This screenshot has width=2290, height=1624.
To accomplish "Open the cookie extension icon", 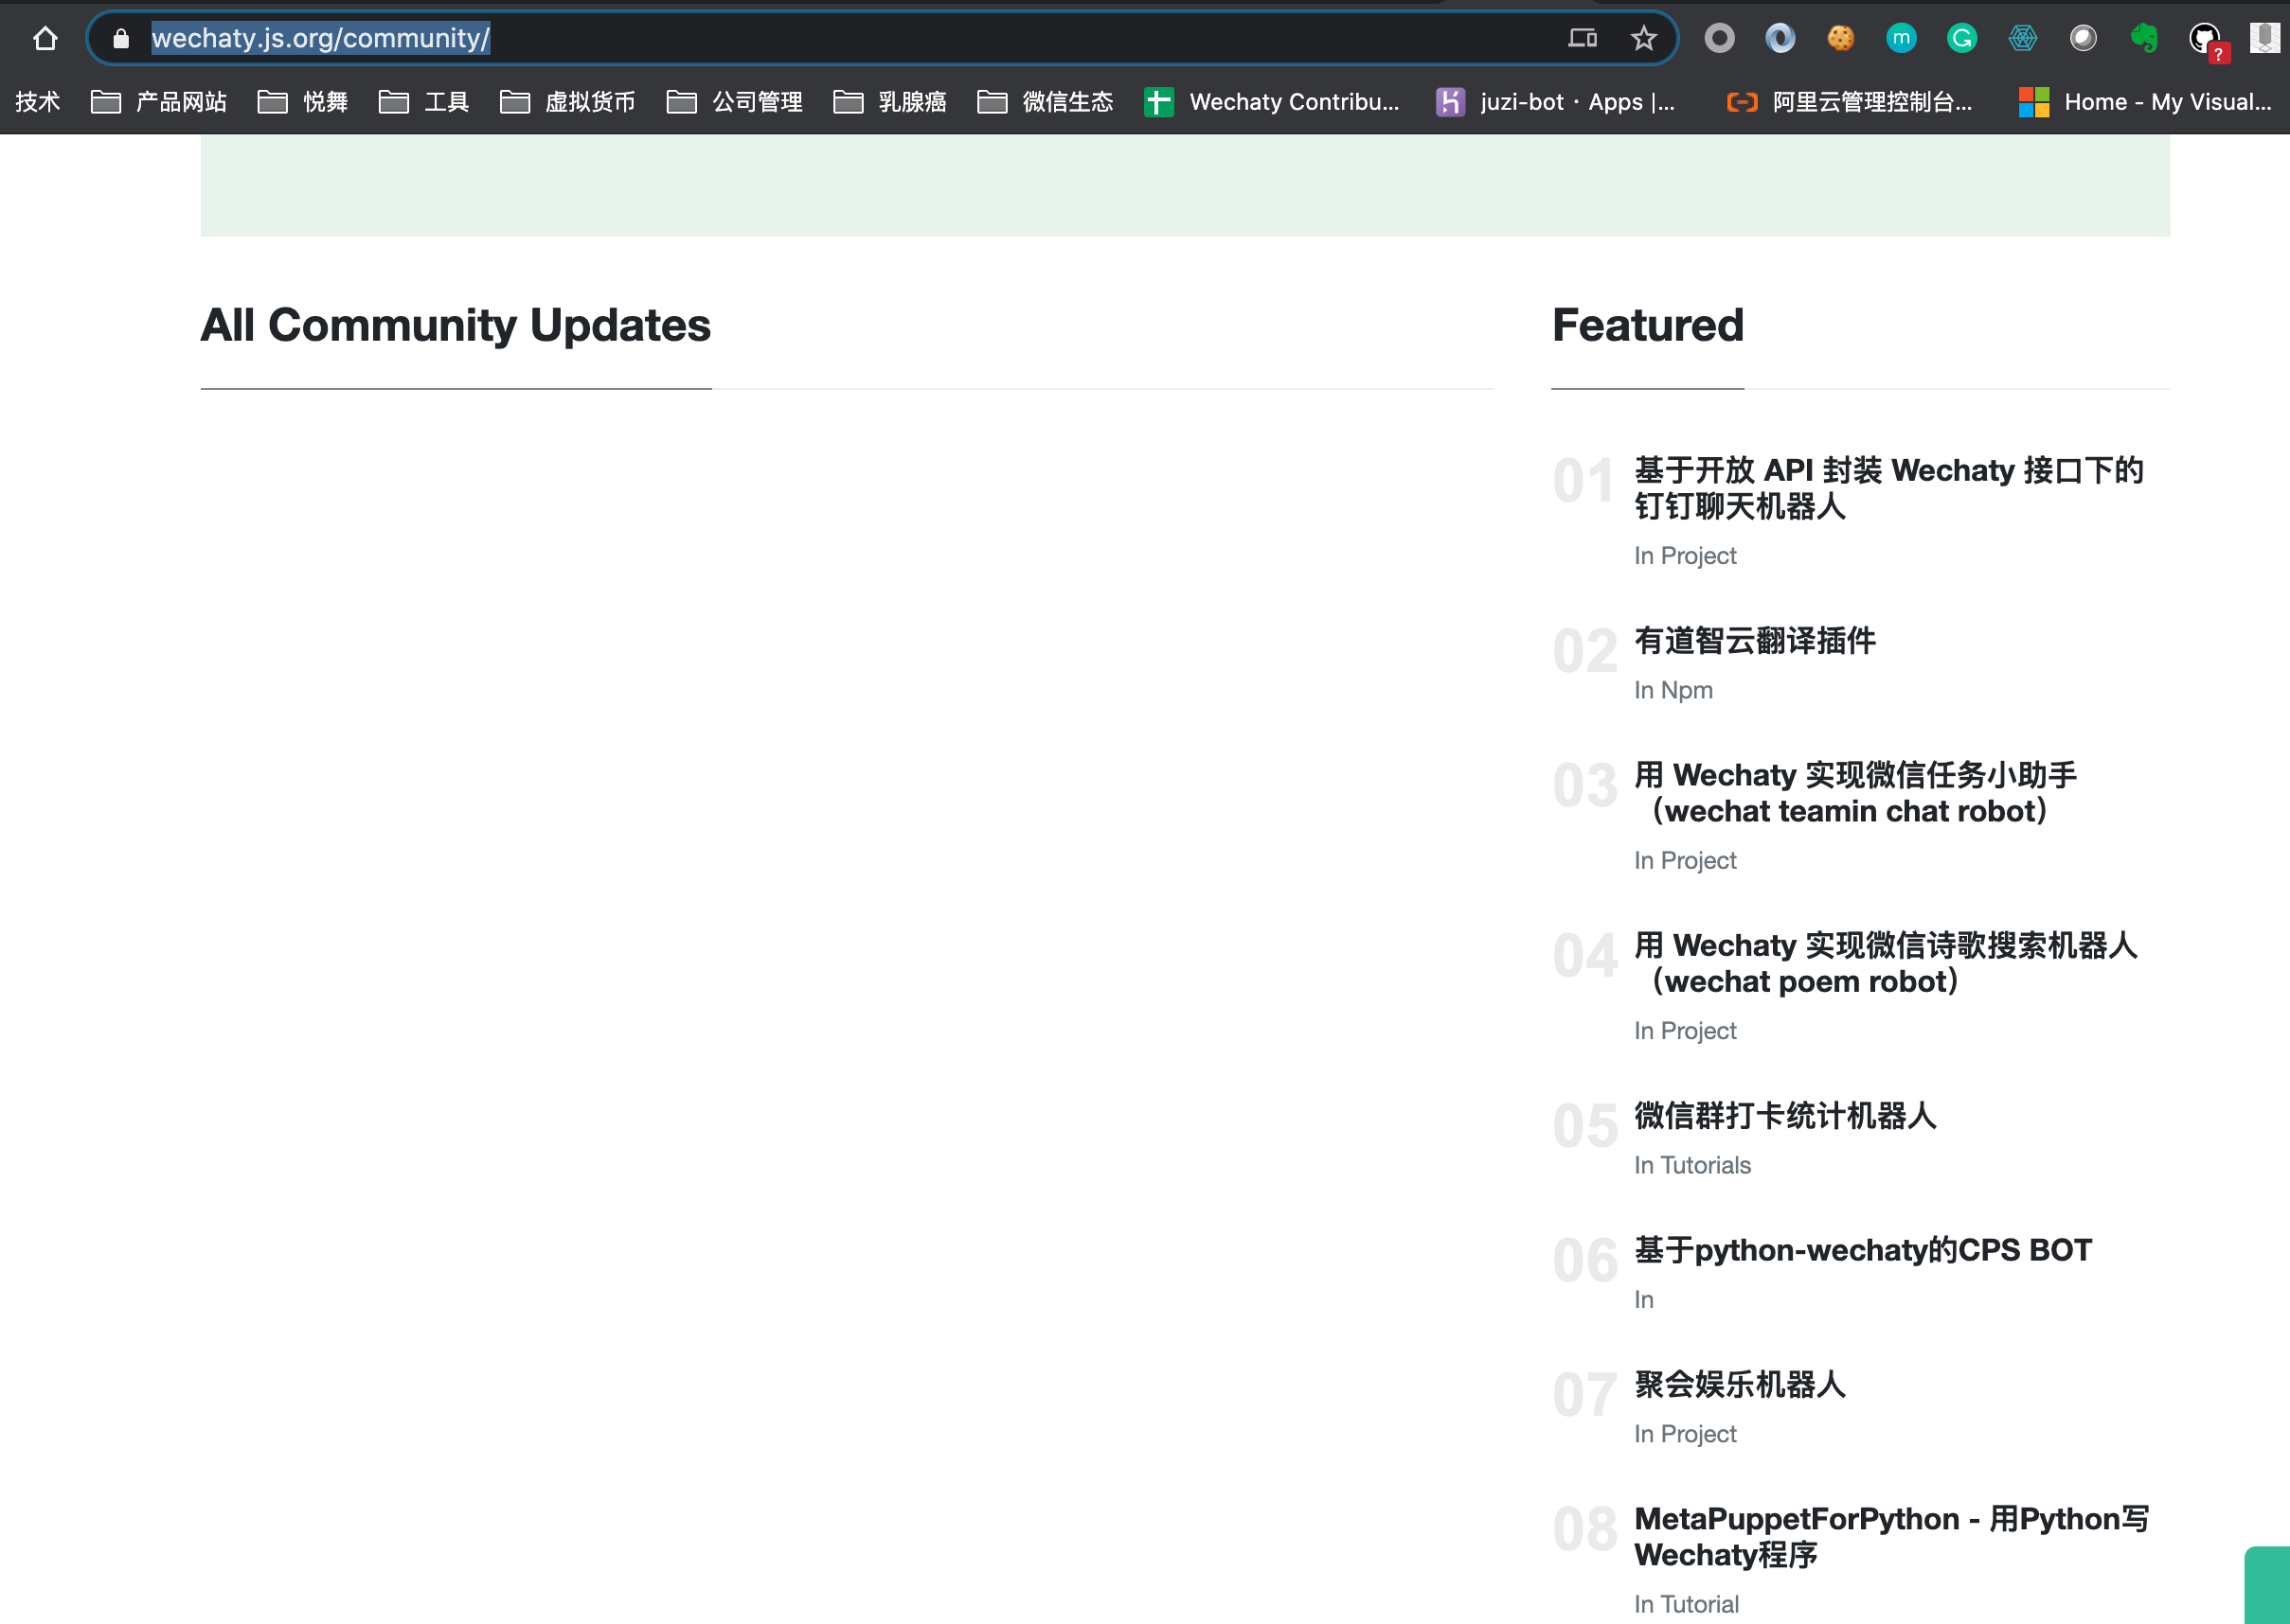I will click(x=1841, y=38).
